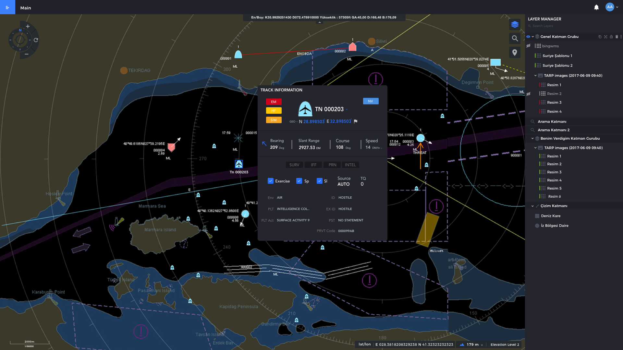Open the map search magnifier tool
The width and height of the screenshot is (623, 350).
[x=515, y=39]
